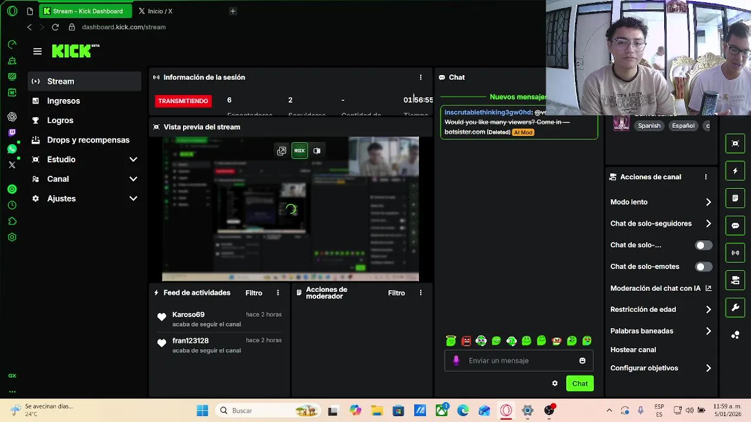The image size is (751, 422).
Task: Open Restricción de edad options
Action: click(661, 309)
